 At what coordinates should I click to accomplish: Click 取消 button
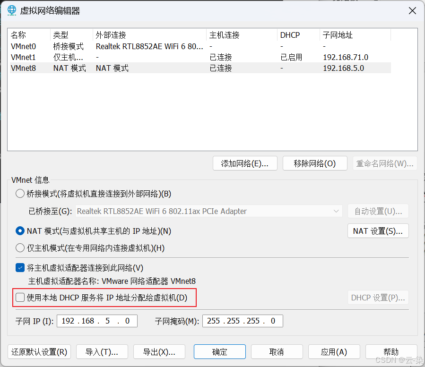click(277, 352)
